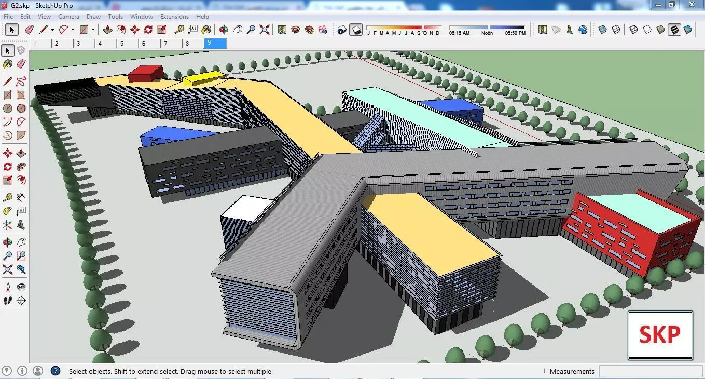Select the Axes tool in left toolbar
The width and height of the screenshot is (705, 379).
(7, 225)
